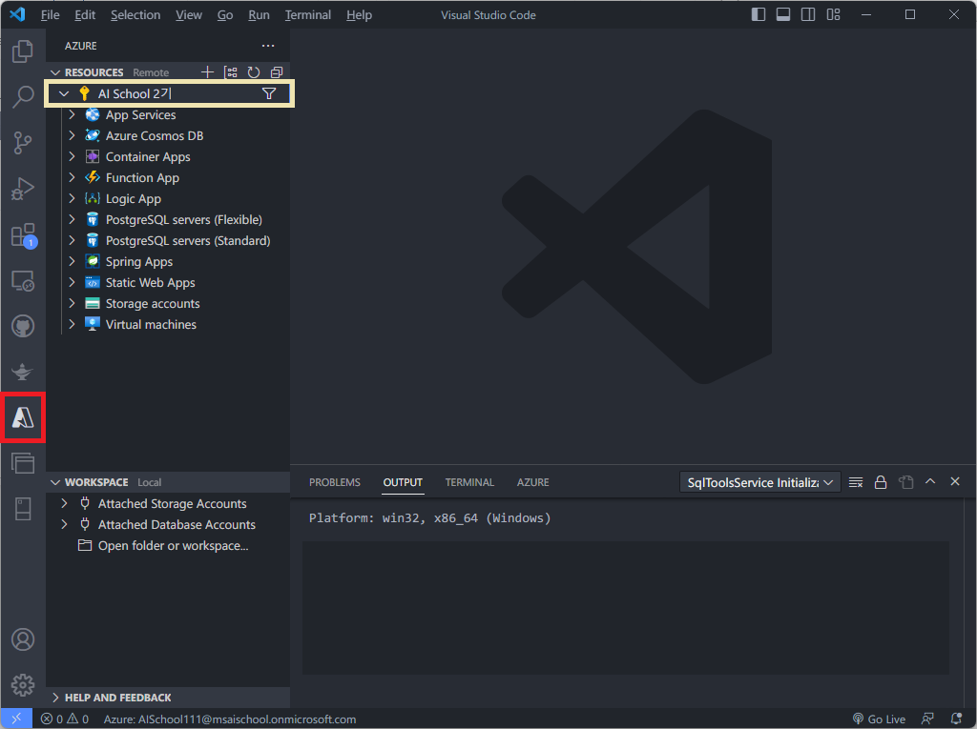Image resolution: width=977 pixels, height=729 pixels.
Task: Open the Remote Explorer view
Action: tap(23, 281)
